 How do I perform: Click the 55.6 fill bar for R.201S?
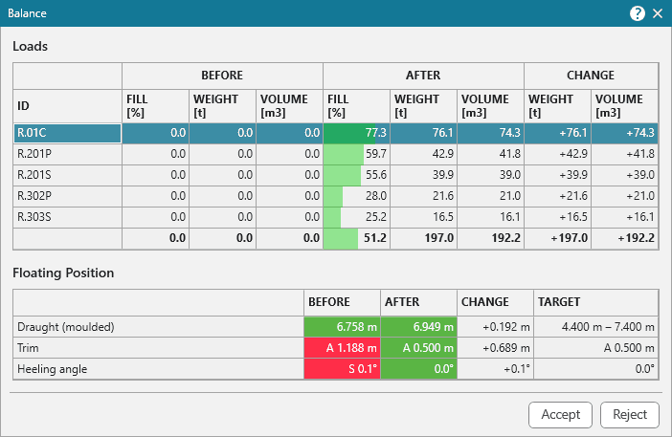click(x=356, y=175)
